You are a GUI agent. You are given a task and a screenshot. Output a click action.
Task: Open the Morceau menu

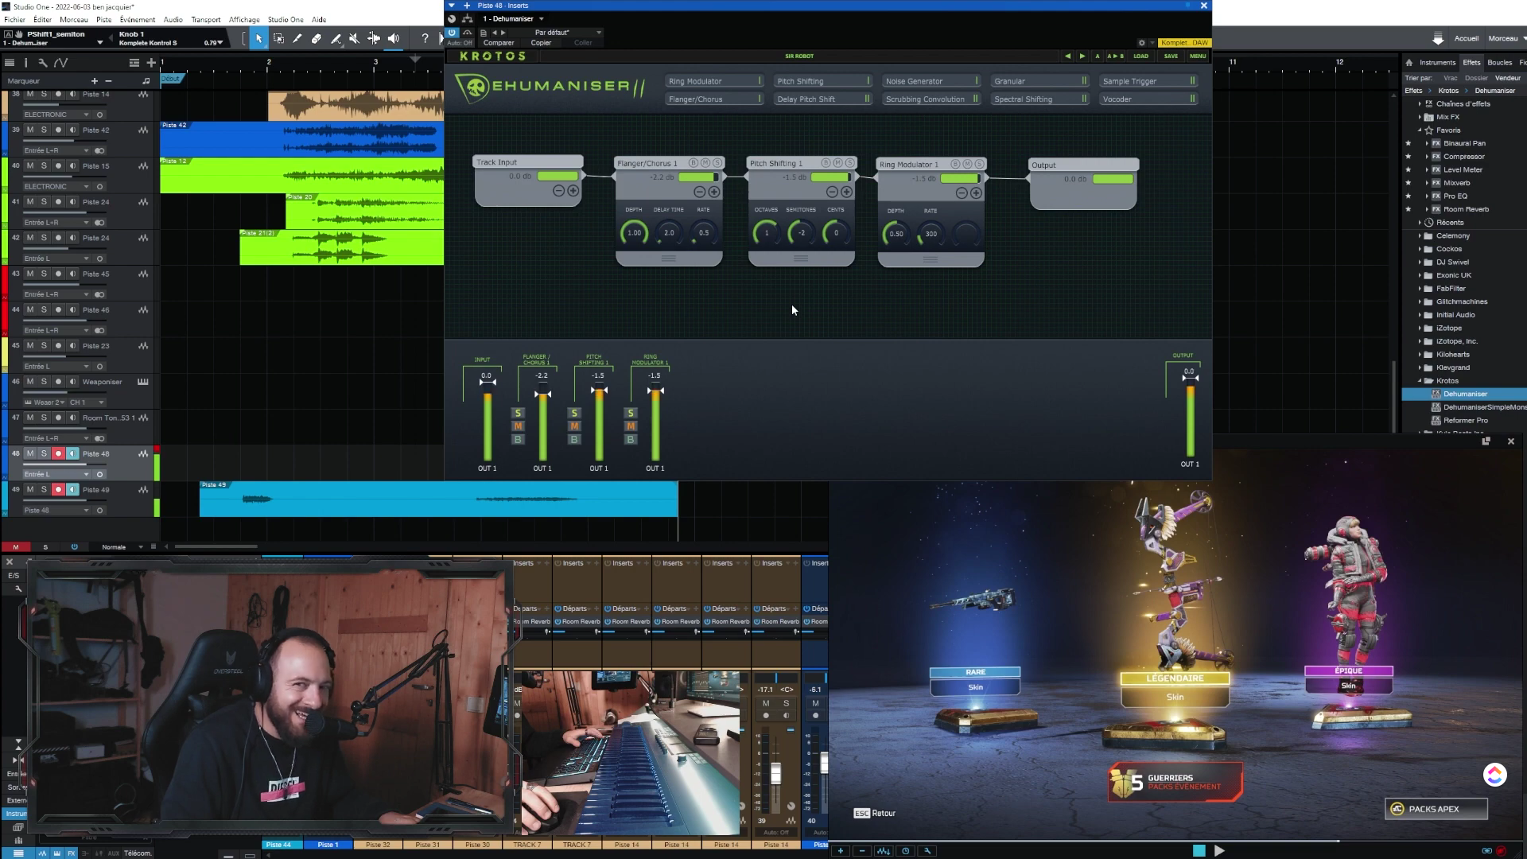click(x=73, y=19)
